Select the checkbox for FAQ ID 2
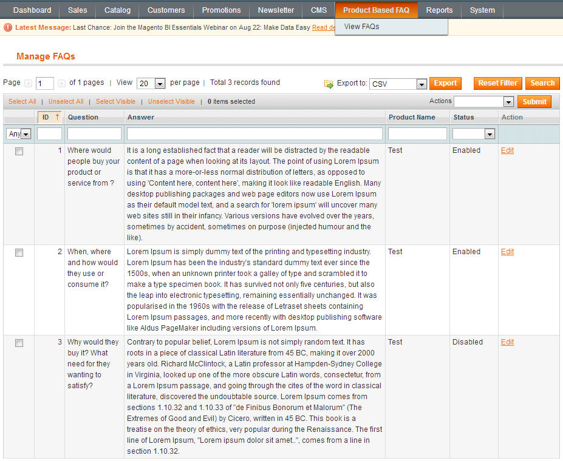Screen dimensions: 563x461 coord(19,253)
